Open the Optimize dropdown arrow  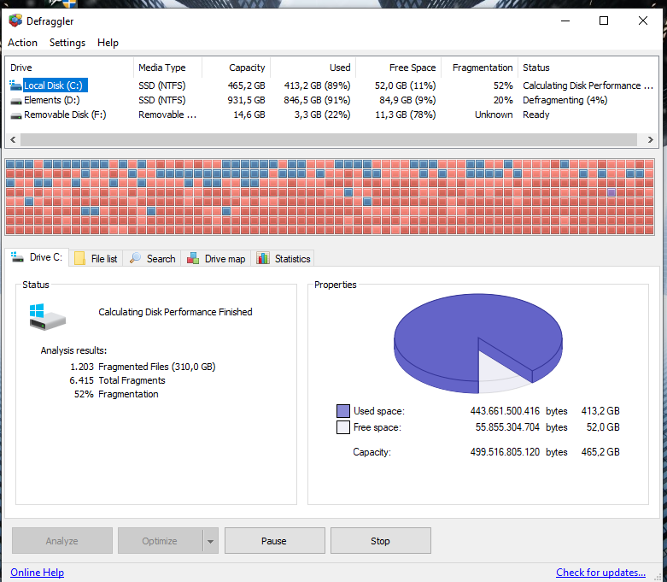coord(210,541)
